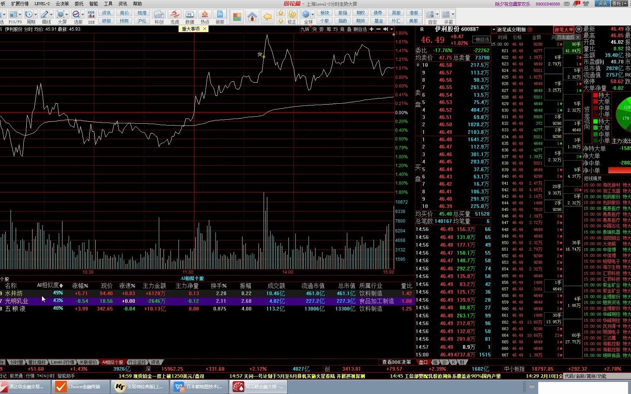Click the 板块 sector button

click(325, 13)
